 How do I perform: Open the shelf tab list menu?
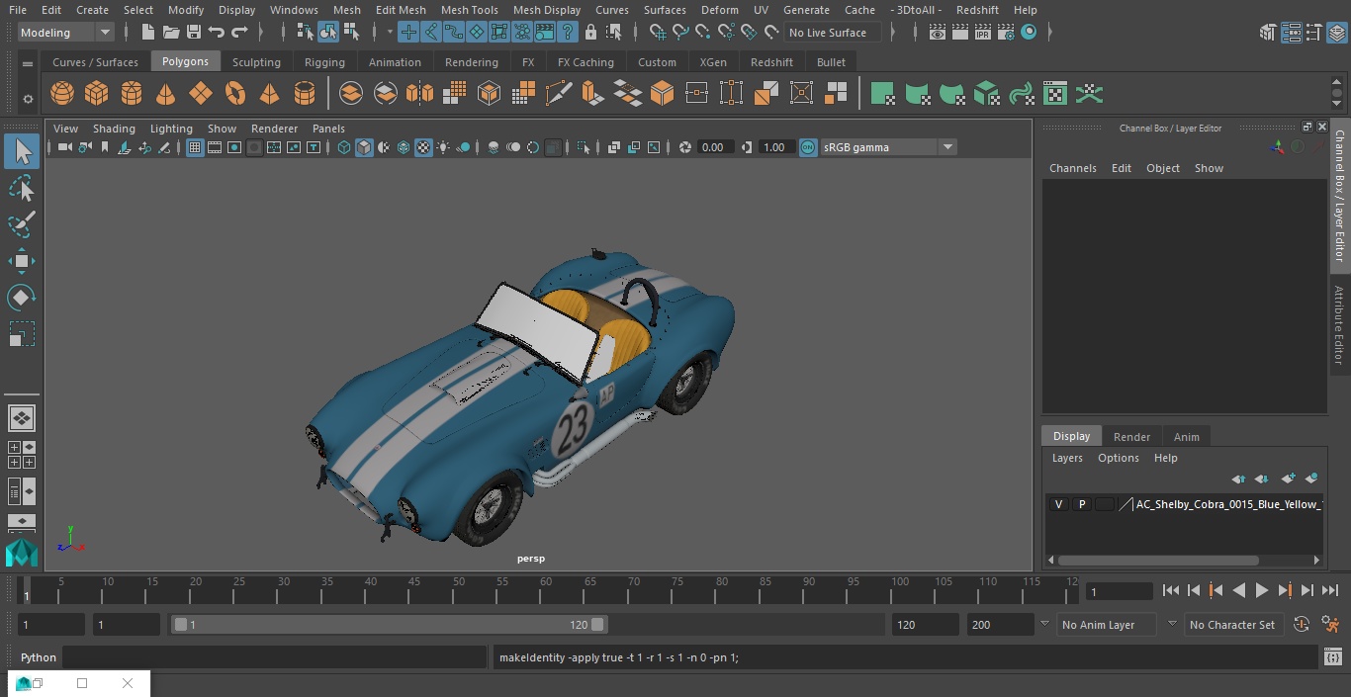pyautogui.click(x=28, y=63)
